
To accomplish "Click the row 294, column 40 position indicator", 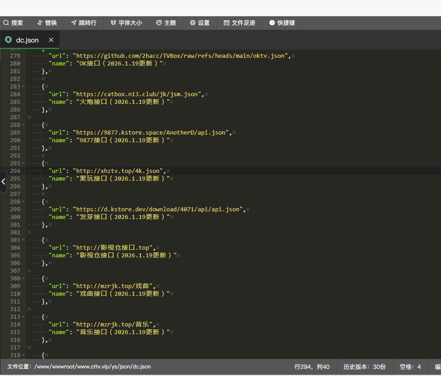I will [312, 367].
